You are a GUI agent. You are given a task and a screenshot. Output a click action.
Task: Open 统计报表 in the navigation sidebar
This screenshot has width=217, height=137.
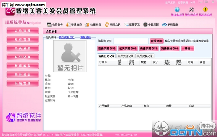coord(23,74)
